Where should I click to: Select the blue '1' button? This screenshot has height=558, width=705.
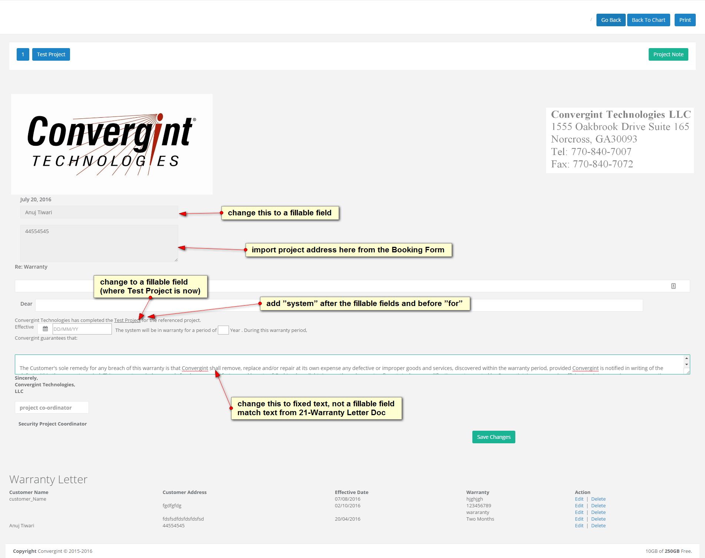(x=23, y=54)
